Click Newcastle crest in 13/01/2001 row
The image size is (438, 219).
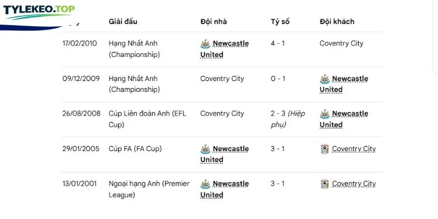[205, 184]
